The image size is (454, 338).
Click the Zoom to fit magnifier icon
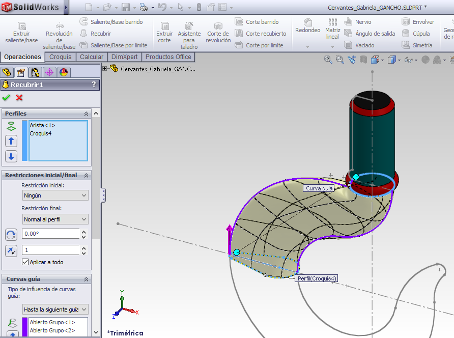point(328,59)
